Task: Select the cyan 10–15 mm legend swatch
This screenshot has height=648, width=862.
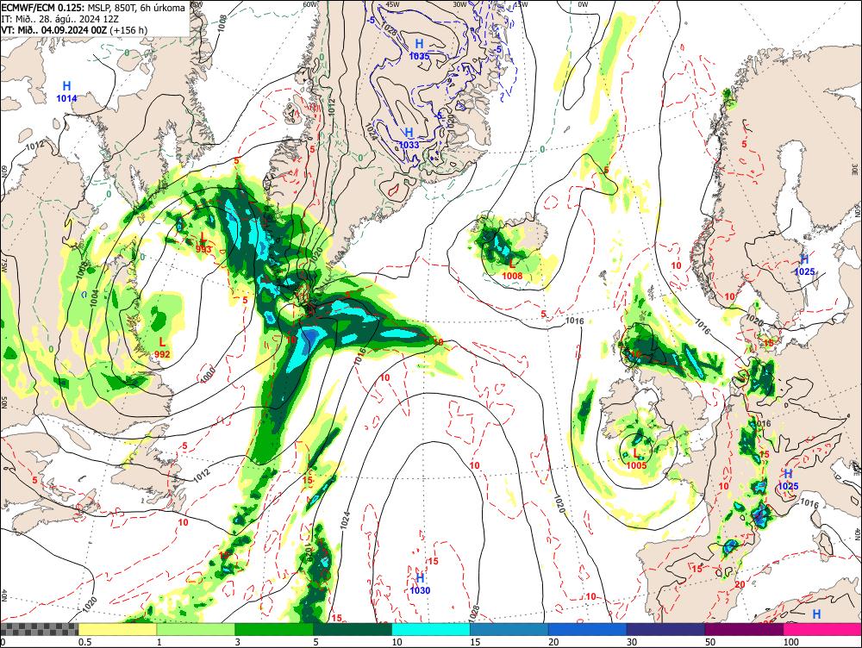Action: (430, 629)
